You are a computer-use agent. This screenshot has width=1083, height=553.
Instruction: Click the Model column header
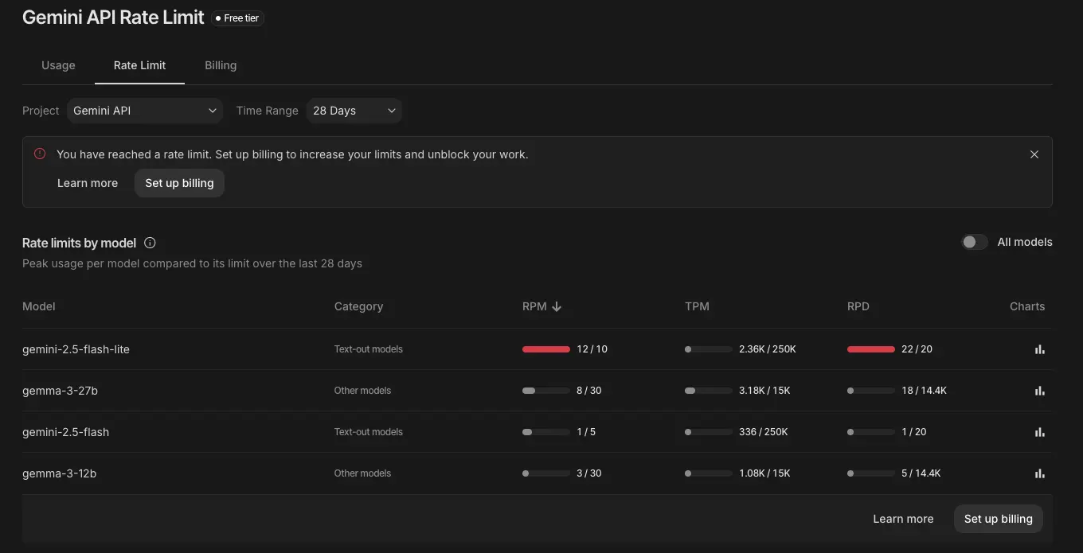click(x=39, y=306)
